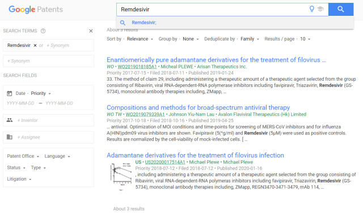The width and height of the screenshot is (363, 213).
Task: Click the '+ Synonym' field beside Remdesivir
Action: coord(58,45)
